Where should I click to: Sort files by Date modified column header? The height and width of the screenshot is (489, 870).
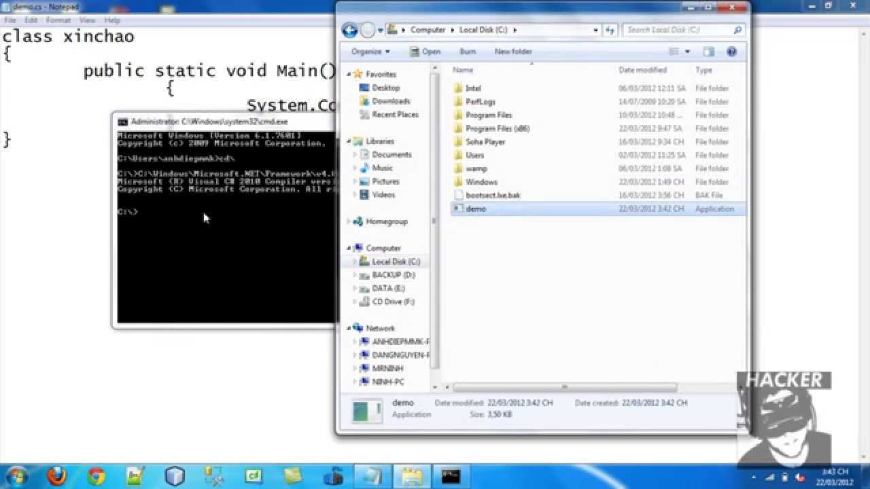(x=642, y=70)
